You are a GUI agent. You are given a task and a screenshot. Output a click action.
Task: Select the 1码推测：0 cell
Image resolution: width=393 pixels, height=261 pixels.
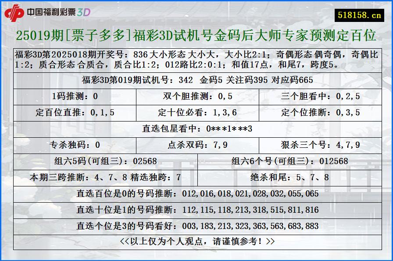click(x=74, y=95)
